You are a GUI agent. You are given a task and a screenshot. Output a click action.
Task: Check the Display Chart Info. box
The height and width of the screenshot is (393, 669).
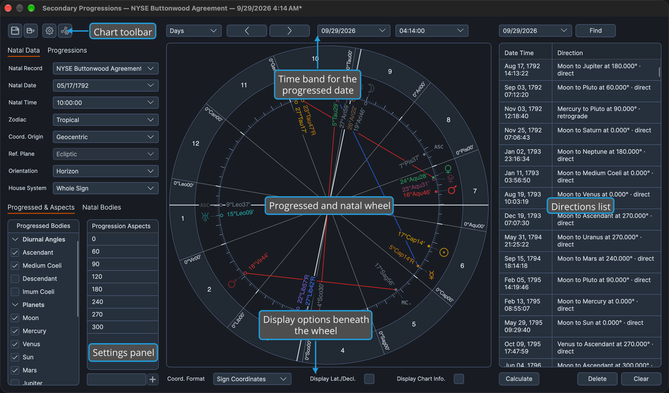click(x=459, y=379)
